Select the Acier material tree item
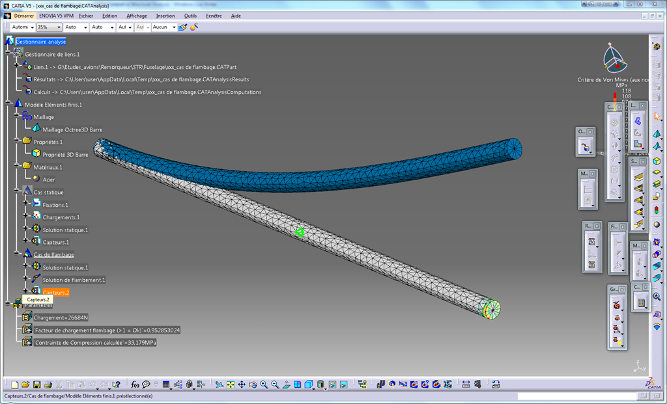Image resolution: width=667 pixels, height=404 pixels. 48,180
